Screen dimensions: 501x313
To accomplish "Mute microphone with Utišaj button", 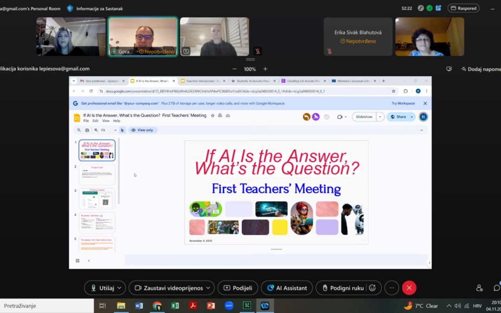I will [101, 288].
